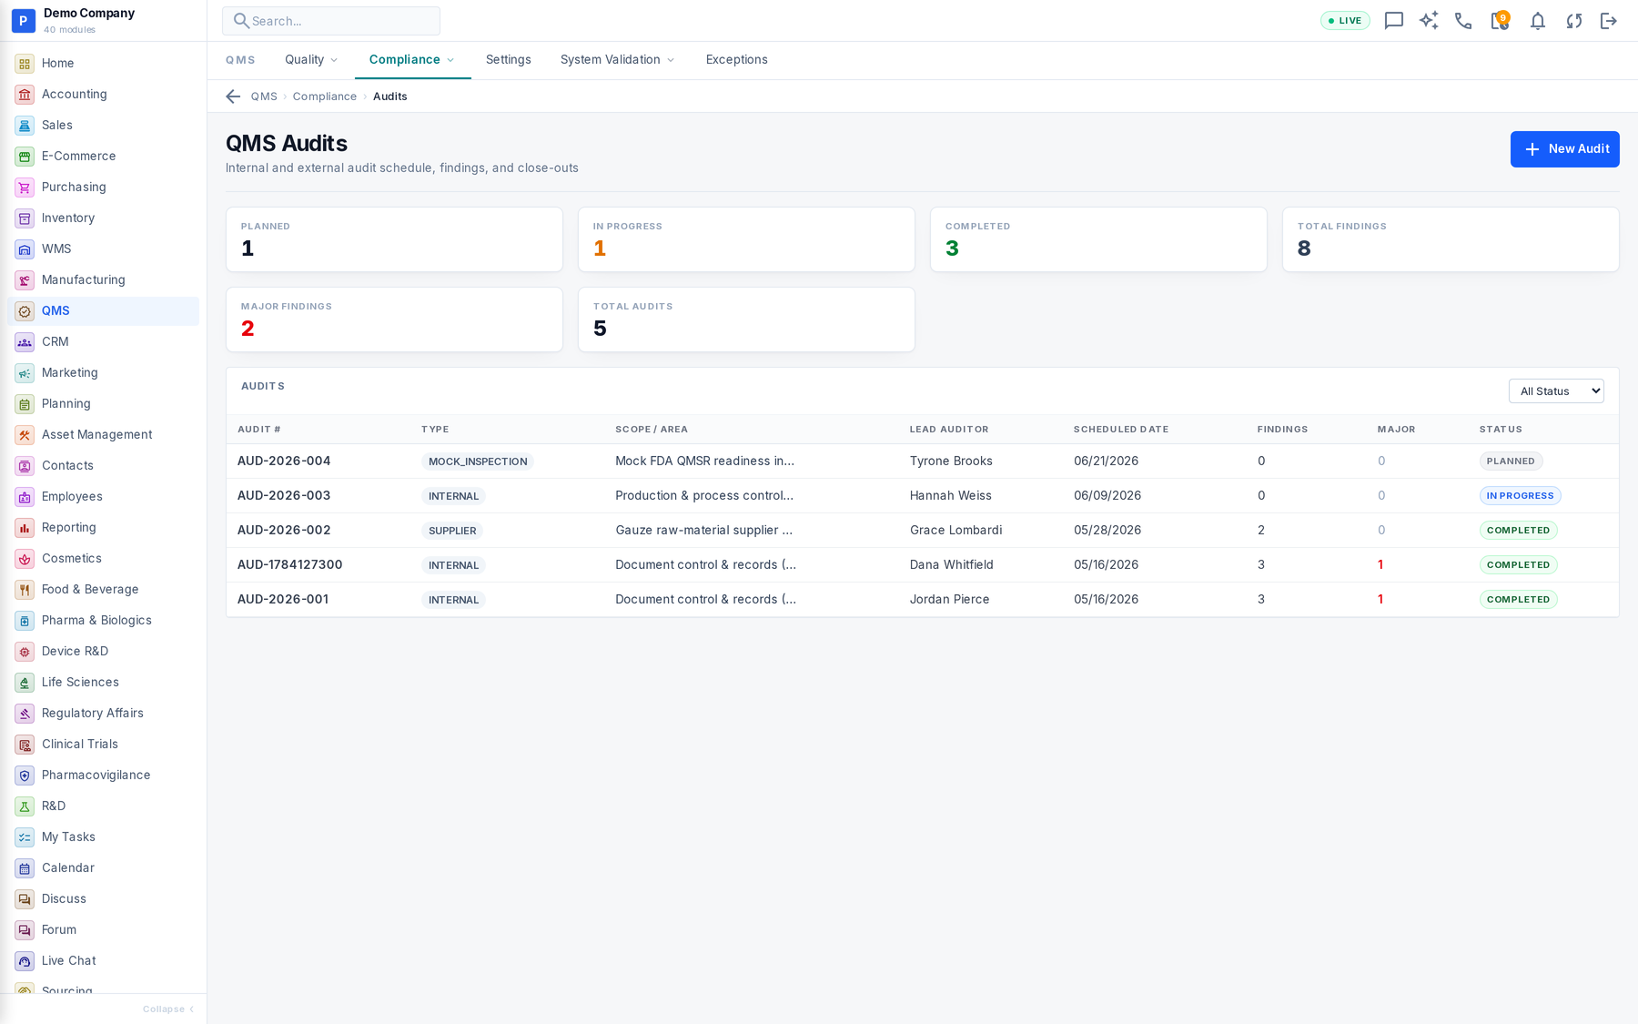Open the bookmarks icon with orange badge
Image resolution: width=1638 pixels, height=1024 pixels.
(1500, 20)
